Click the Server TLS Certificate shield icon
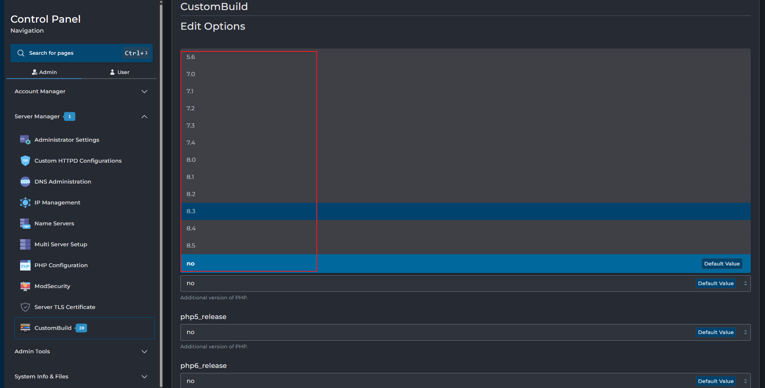Screen dimensions: 765x388 coord(25,307)
